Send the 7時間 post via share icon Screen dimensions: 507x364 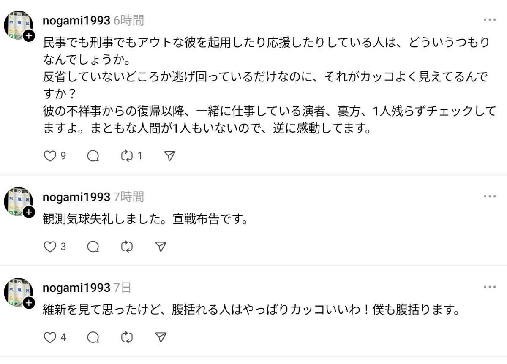(x=161, y=247)
